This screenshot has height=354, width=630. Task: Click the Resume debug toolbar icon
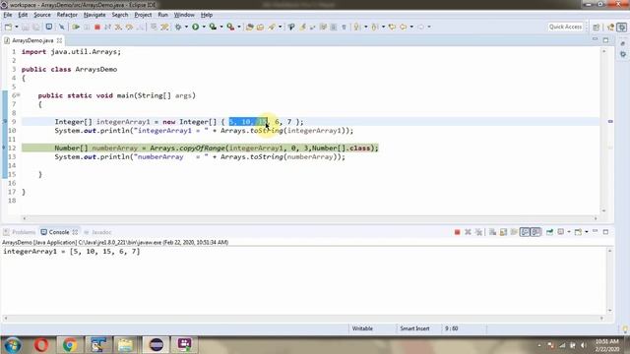pos(76,27)
